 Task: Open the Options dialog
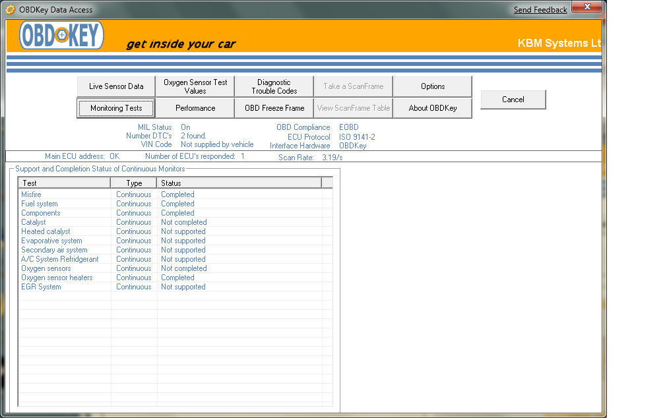point(433,86)
